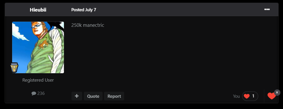This screenshot has width=283, height=109.
Task: Open the Posted July 7 permalink
Action: pyautogui.click(x=84, y=10)
